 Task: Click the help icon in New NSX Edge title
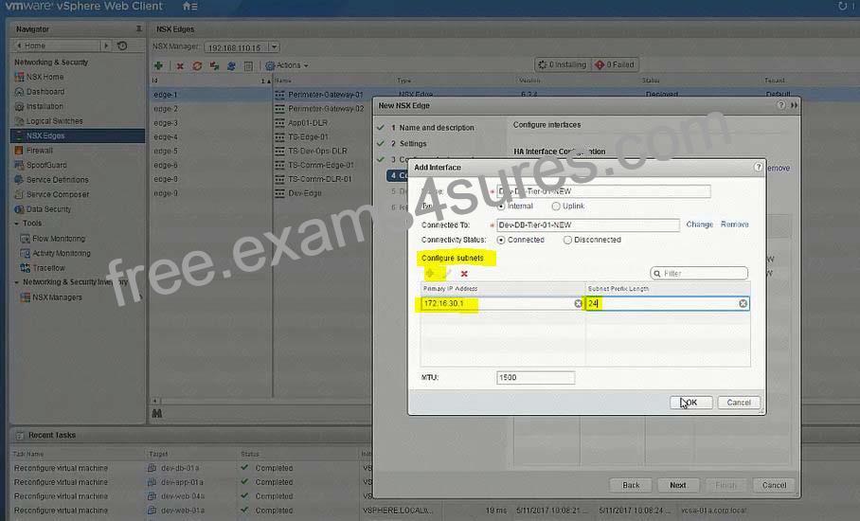tap(781, 105)
